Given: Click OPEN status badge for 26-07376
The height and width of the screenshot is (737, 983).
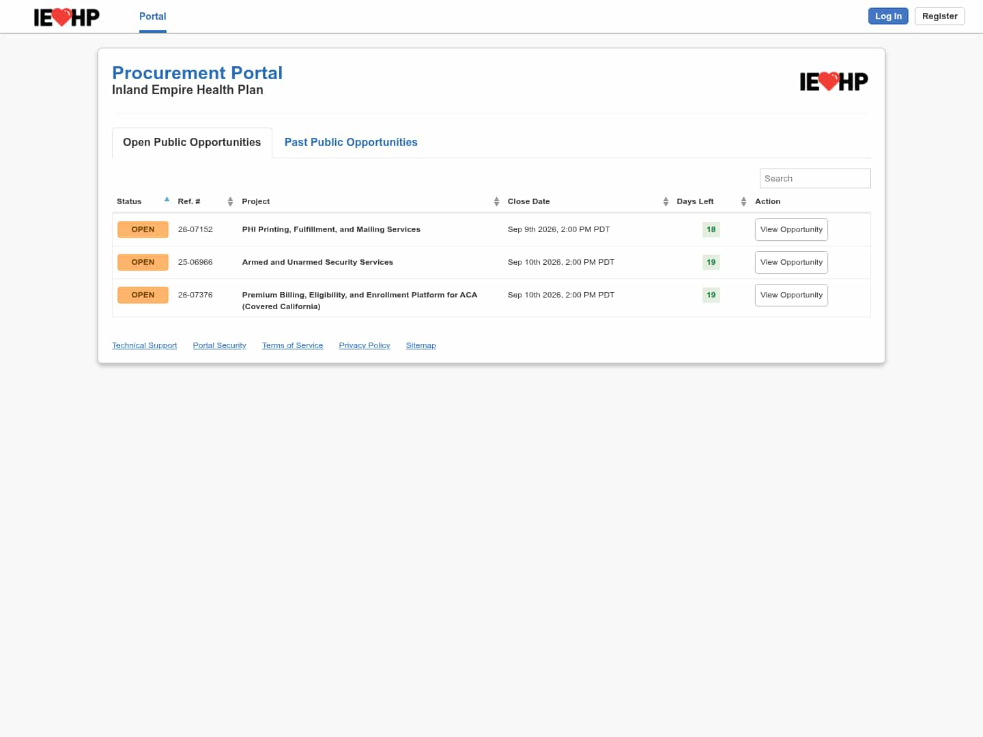Looking at the screenshot, I should click(x=143, y=295).
